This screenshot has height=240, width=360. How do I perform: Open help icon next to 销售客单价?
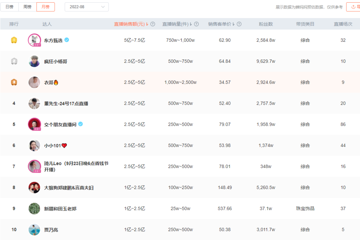coord(239,24)
